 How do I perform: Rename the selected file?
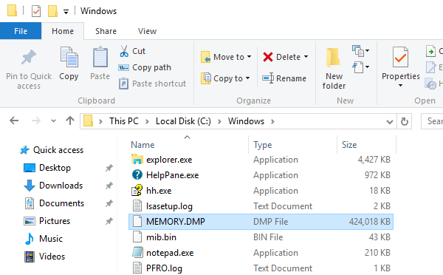coord(284,78)
